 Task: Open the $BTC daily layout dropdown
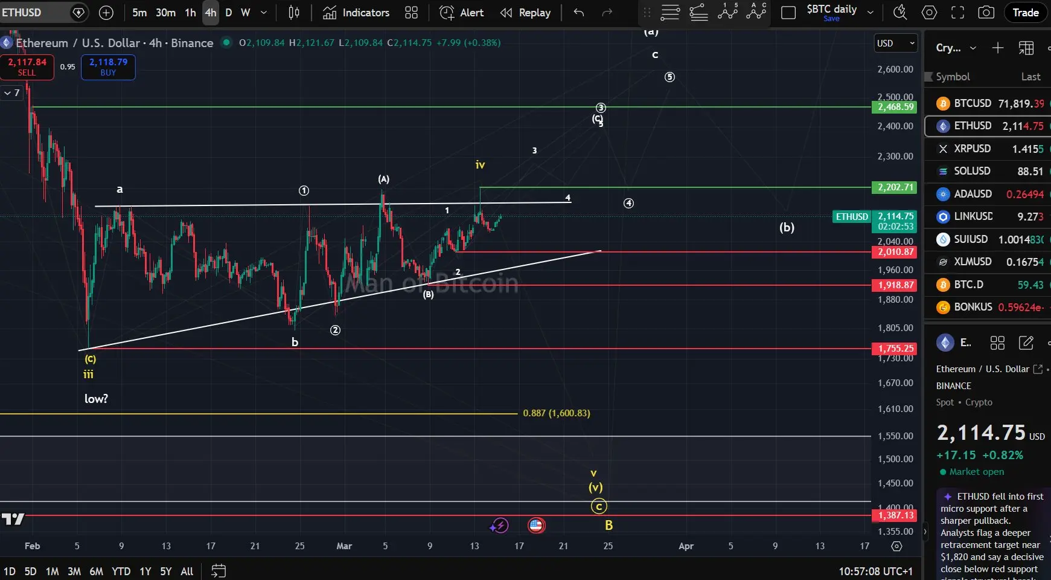coord(871,12)
